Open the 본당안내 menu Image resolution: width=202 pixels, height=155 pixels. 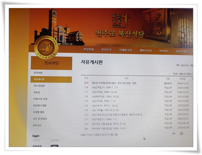[88, 50]
